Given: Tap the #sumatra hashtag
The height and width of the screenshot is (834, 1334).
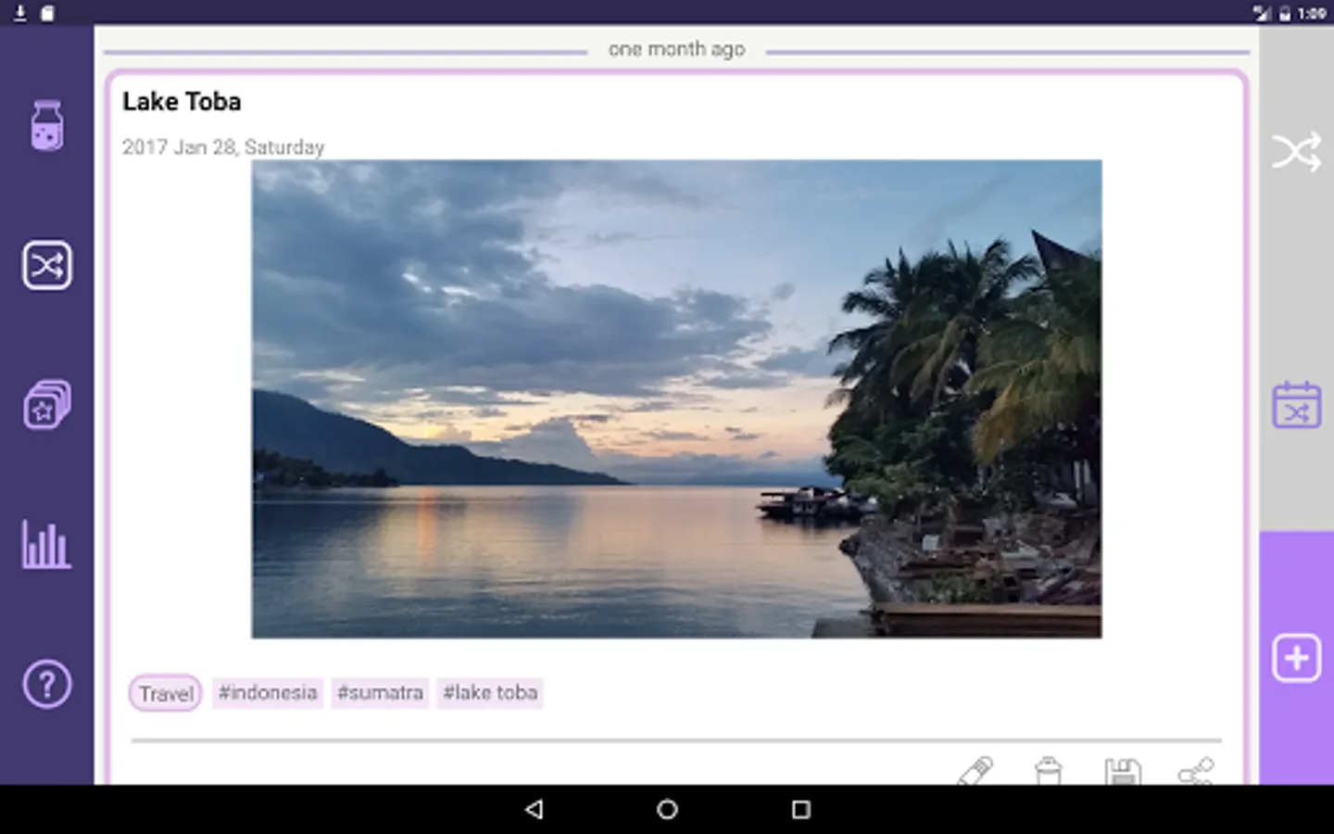Looking at the screenshot, I should [380, 692].
